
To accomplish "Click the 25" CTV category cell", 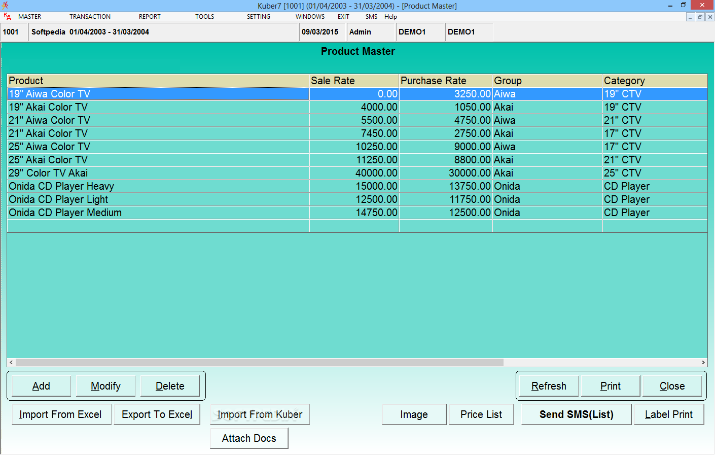I will coord(655,173).
